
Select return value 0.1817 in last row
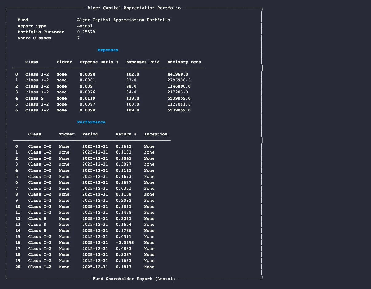point(123,267)
